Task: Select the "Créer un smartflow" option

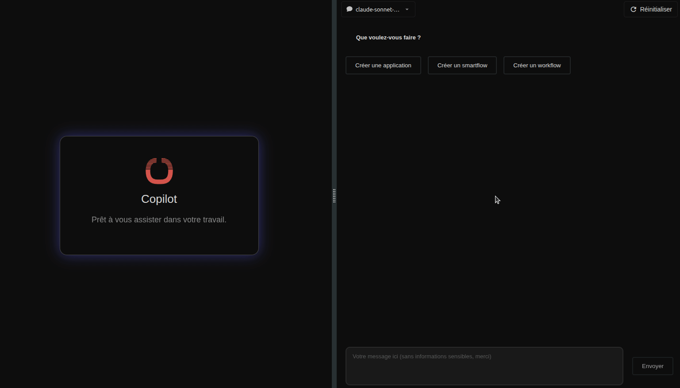Action: [462, 66]
